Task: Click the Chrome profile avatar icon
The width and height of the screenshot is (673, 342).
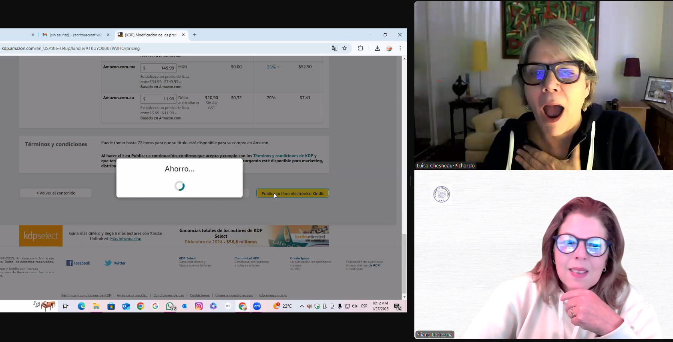Action: pyautogui.click(x=389, y=48)
